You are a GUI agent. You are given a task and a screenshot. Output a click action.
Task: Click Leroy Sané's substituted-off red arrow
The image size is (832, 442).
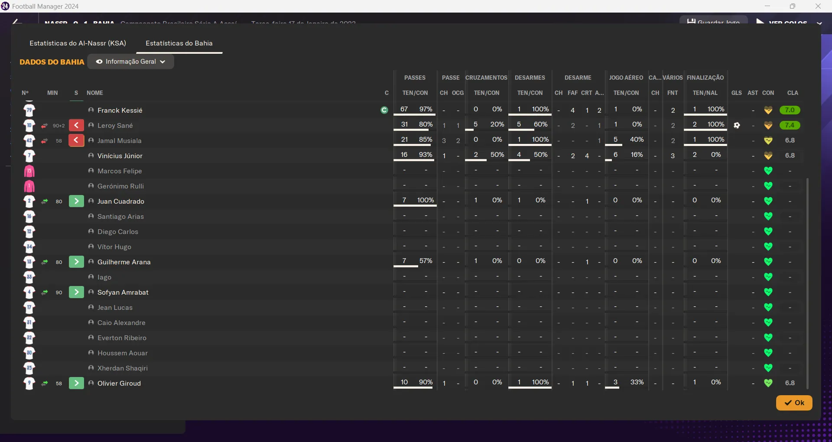76,126
